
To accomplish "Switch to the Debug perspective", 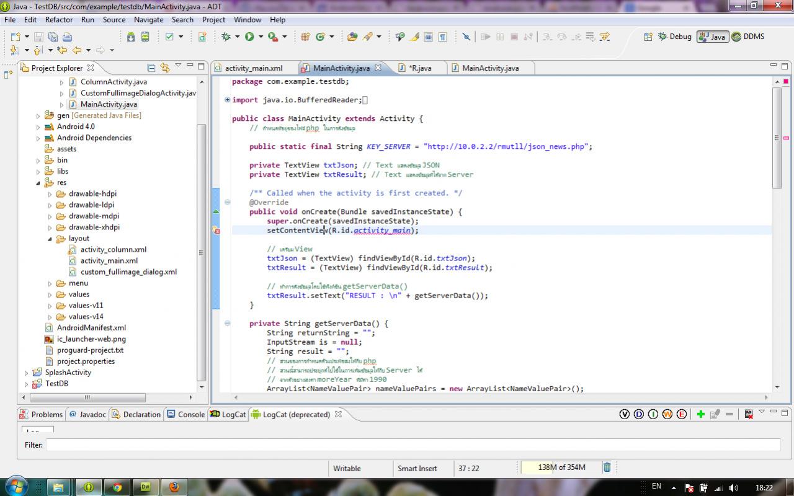I will click(675, 37).
